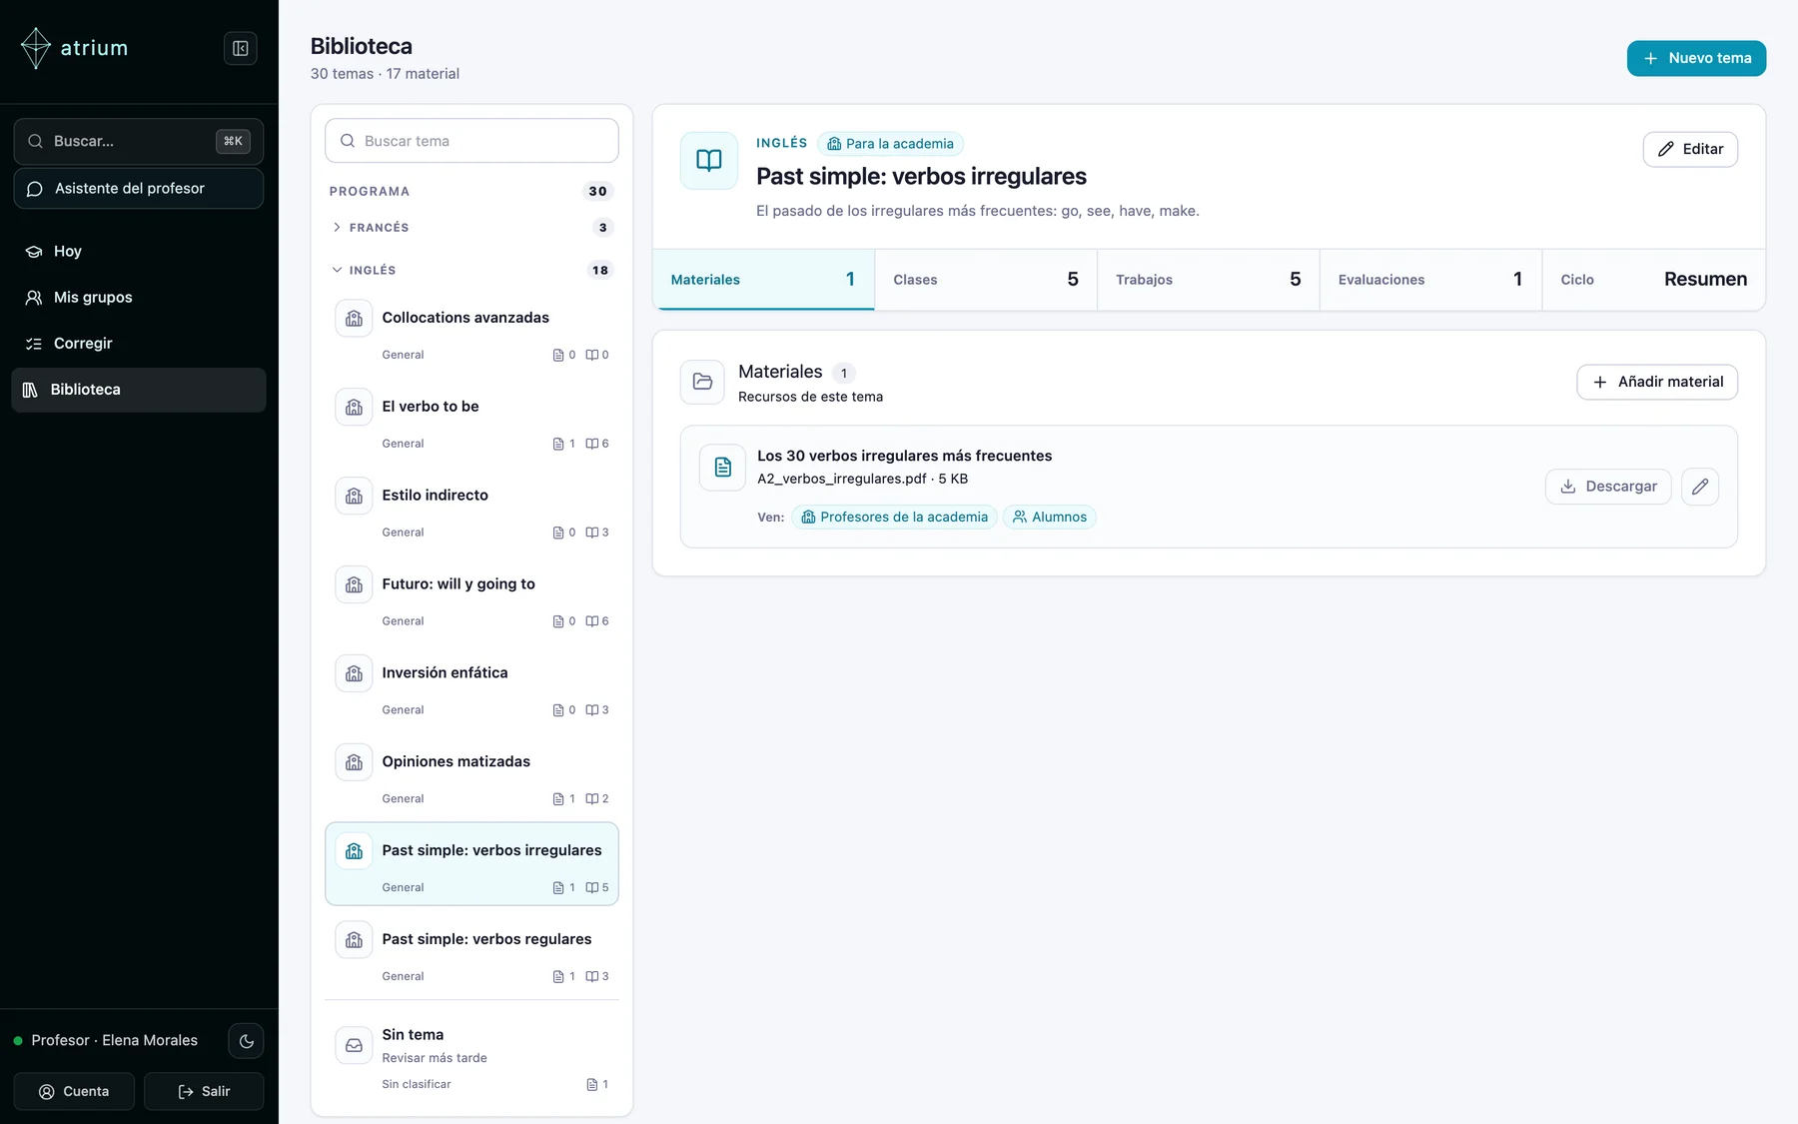Click the Cuenta button
1798x1124 pixels.
(74, 1091)
